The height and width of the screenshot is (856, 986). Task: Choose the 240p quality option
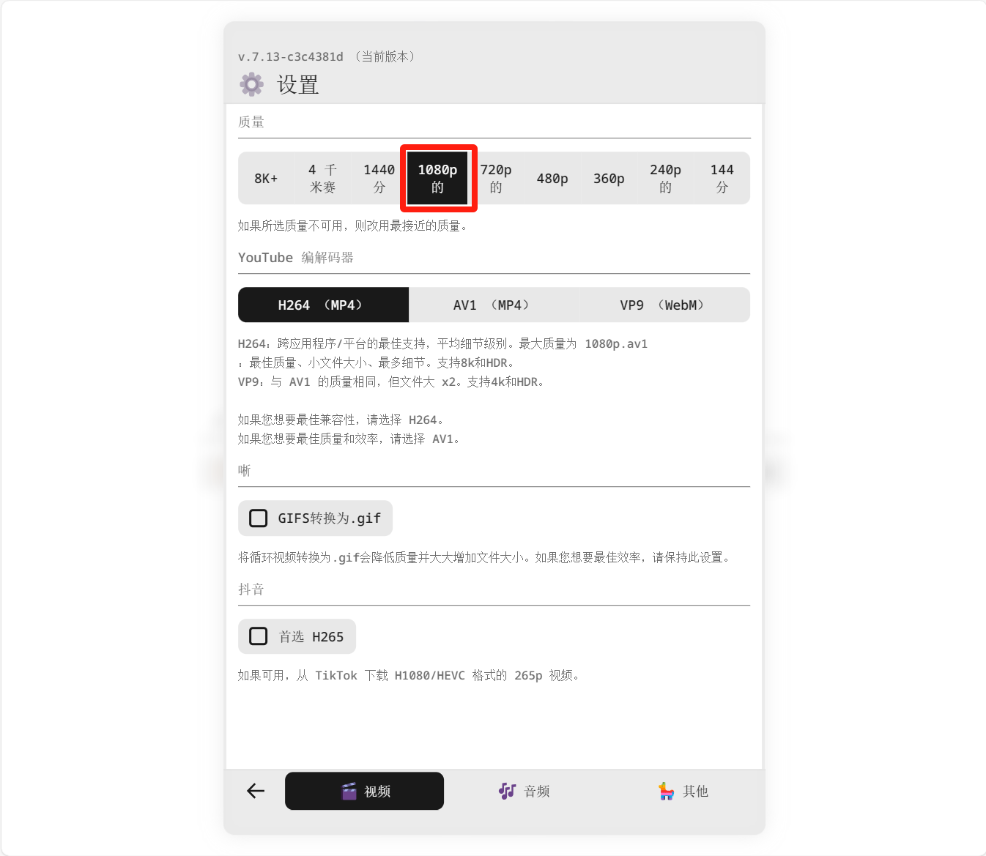click(665, 178)
